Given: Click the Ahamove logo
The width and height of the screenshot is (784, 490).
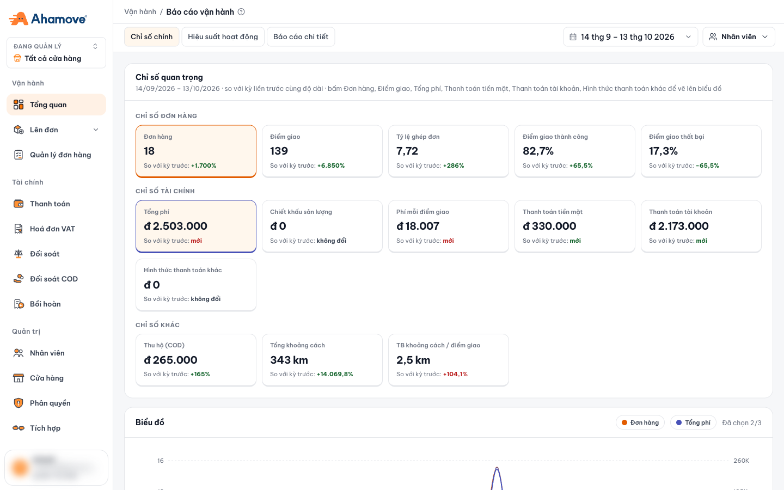Looking at the screenshot, I should point(48,19).
